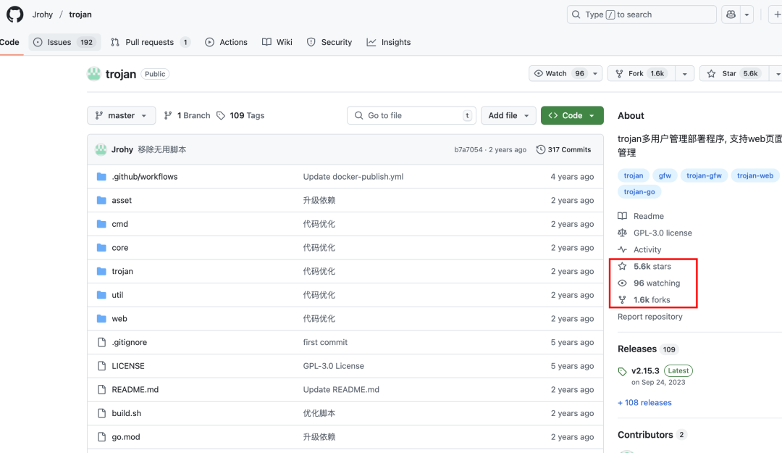Expand the green Code dropdown button

(572, 115)
